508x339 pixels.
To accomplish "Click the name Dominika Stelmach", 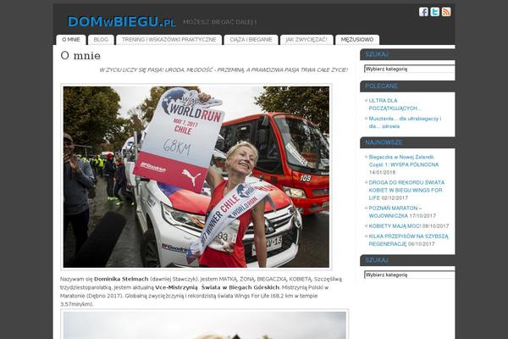I will pyautogui.click(x=121, y=279).
